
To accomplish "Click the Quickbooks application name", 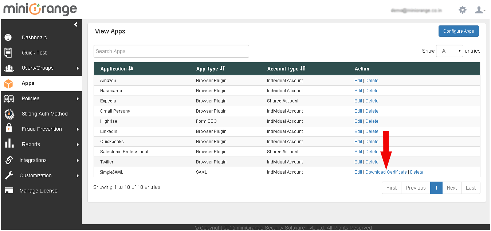I will (112, 142).
